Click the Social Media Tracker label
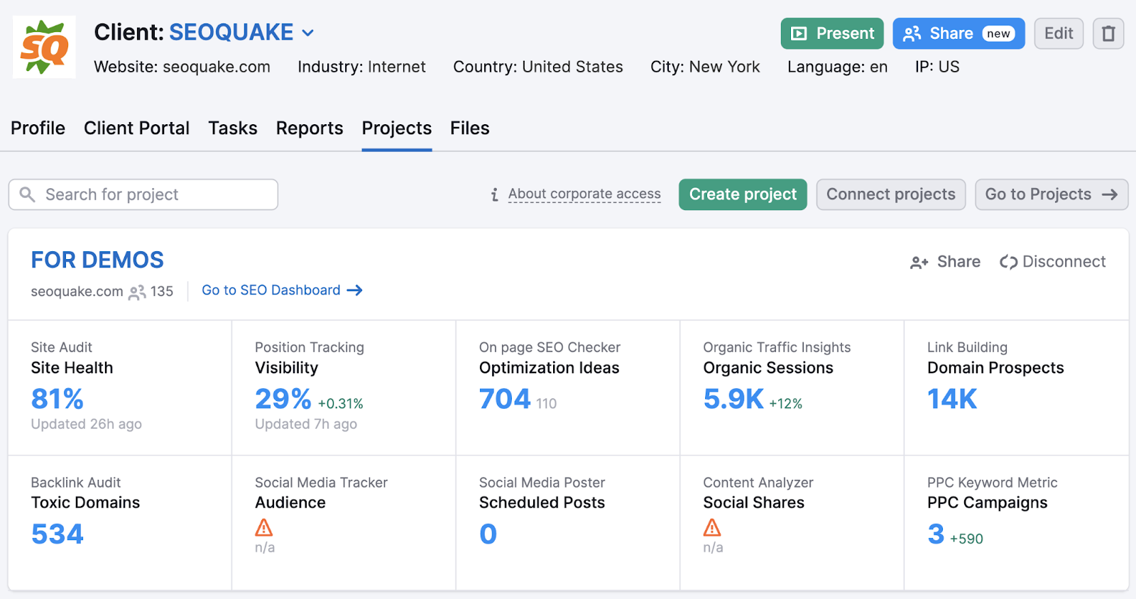1136x599 pixels. coord(321,483)
